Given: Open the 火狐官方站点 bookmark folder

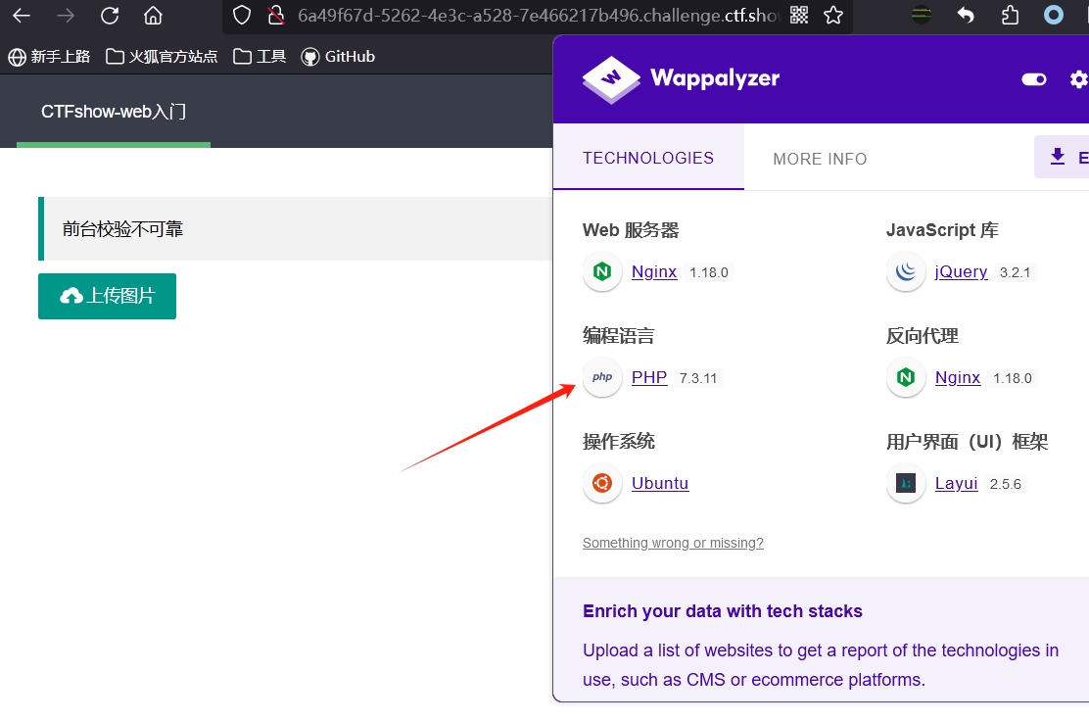Looking at the screenshot, I should click(162, 56).
